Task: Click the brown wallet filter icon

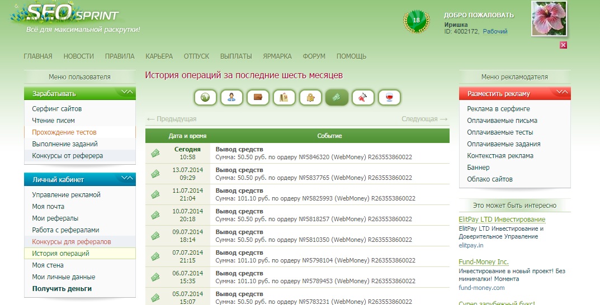Action: [258, 97]
